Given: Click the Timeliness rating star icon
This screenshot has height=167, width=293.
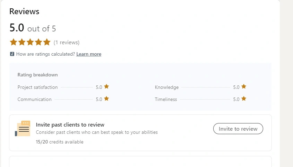Looking at the screenshot, I should pyautogui.click(x=244, y=99).
